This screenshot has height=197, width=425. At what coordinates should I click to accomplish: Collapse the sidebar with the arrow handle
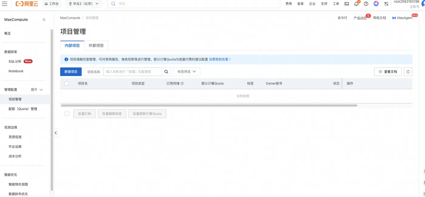[x=56, y=133]
